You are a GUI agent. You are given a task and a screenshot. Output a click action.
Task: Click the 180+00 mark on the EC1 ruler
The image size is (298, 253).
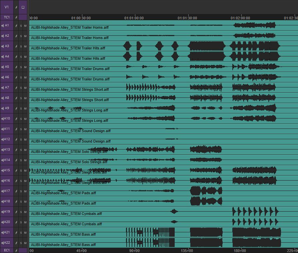point(240,250)
